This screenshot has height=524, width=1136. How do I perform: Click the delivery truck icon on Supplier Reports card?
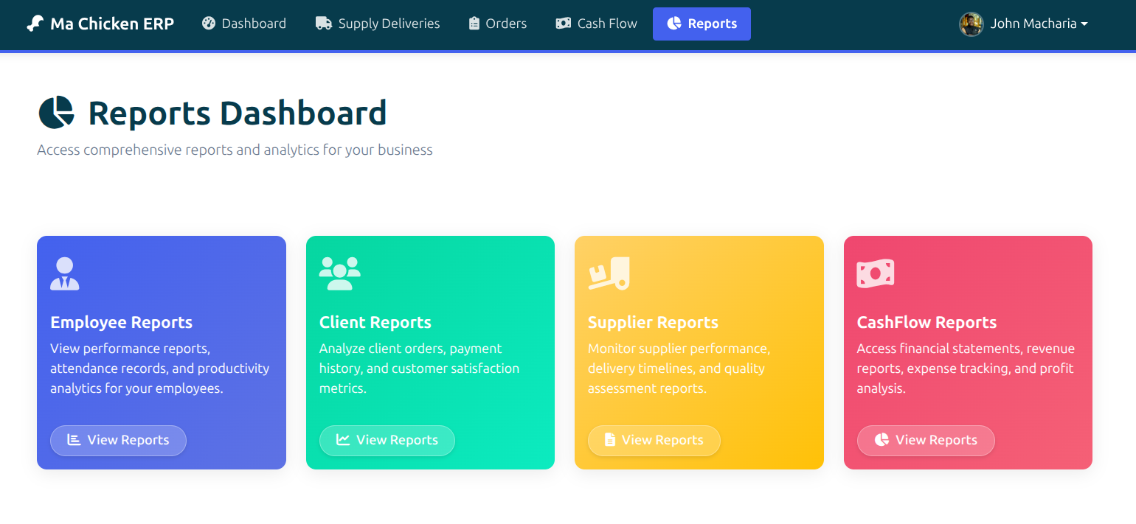(x=609, y=273)
